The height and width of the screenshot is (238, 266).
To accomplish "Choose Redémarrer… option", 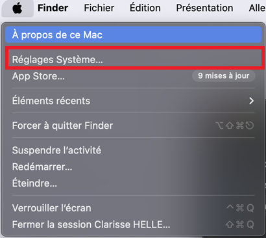I will [134, 166].
